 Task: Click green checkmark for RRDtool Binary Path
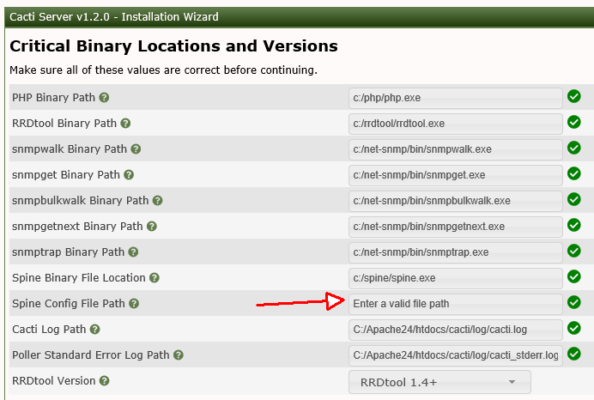[x=574, y=123]
